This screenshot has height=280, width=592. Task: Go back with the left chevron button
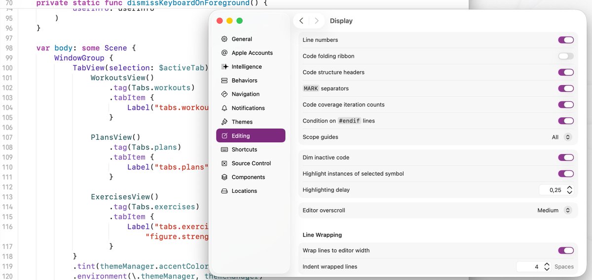pyautogui.click(x=301, y=21)
